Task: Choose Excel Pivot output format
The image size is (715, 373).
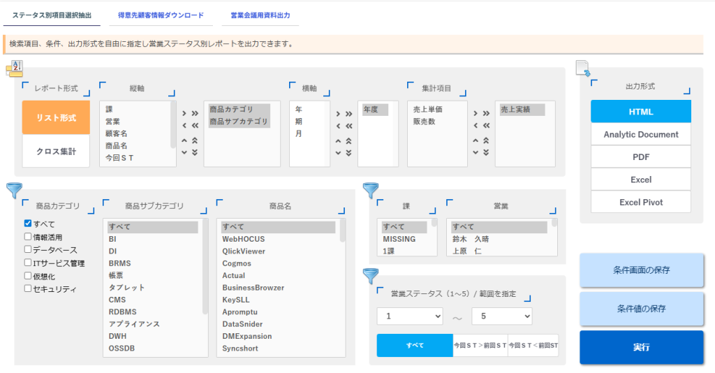Action: tap(640, 202)
